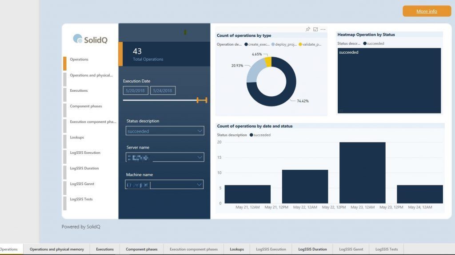Expand the Machine name dropdown
Viewport: 455px width, 255px height.
click(x=199, y=184)
